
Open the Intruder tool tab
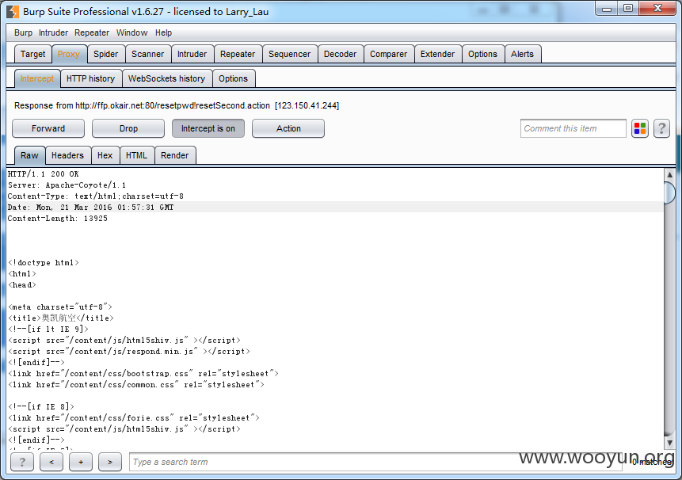tap(192, 54)
